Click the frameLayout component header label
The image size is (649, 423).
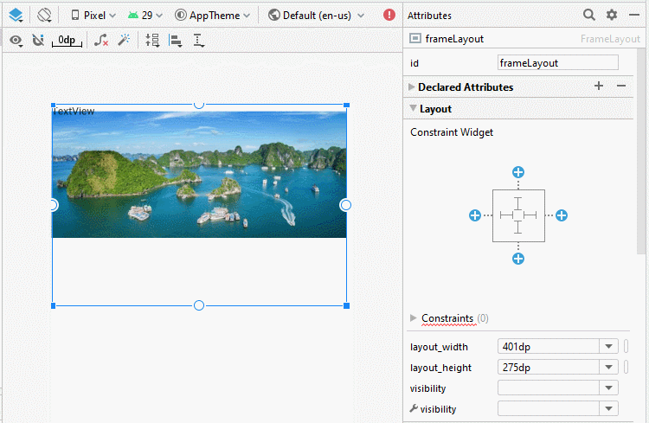(454, 39)
